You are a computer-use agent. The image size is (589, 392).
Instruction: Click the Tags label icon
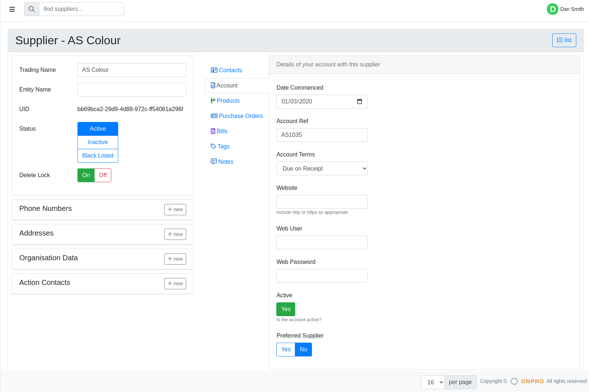(x=213, y=146)
